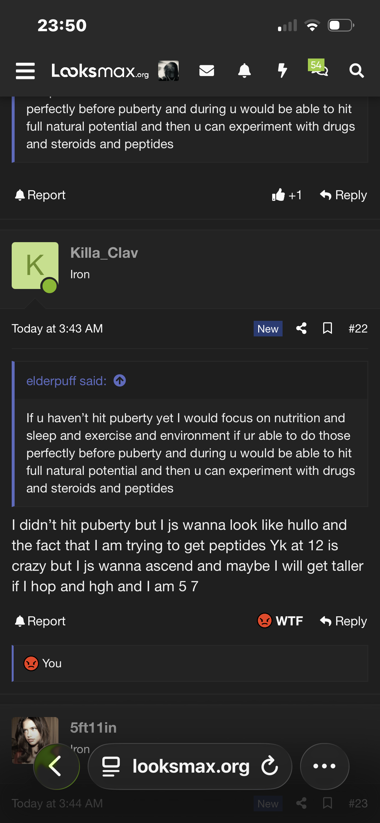The width and height of the screenshot is (380, 823).
Task: Open Killa_Clav's profile avatar
Action: 35,266
